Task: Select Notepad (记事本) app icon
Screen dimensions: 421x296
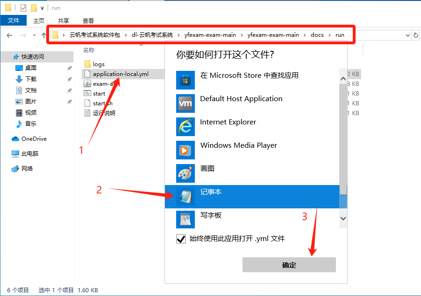Action: pos(185,197)
